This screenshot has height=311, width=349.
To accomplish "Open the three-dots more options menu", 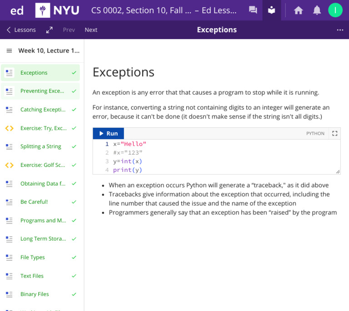I will coord(340,30).
